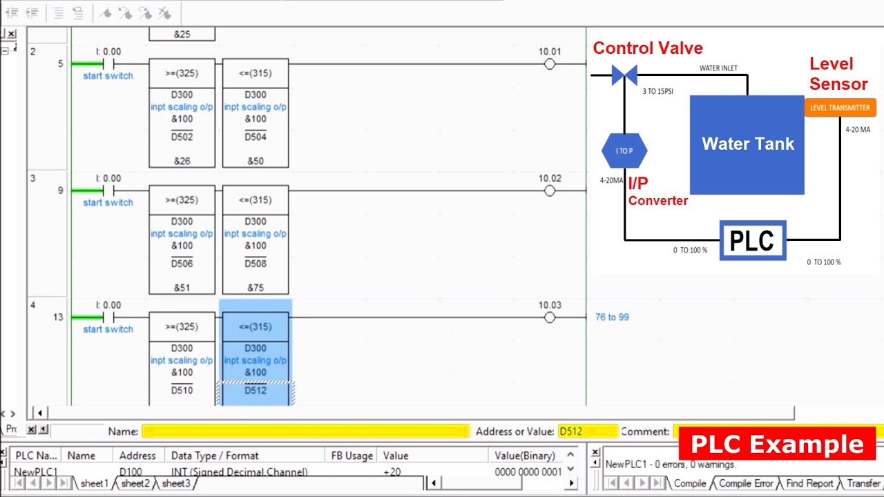
Task: Click the output message 'NewPLC1 - 0 errors, 0 warnings'
Action: pyautogui.click(x=671, y=465)
